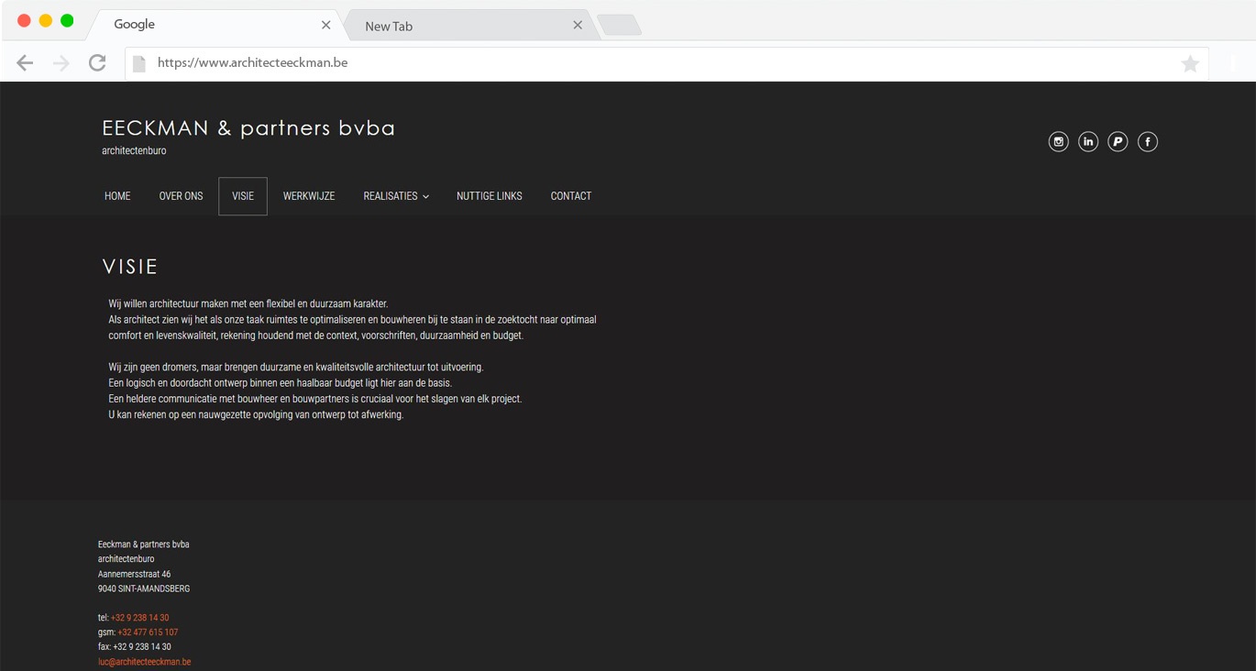Viewport: 1256px width, 671px height.
Task: Open the Pinterest social icon
Action: tap(1118, 141)
